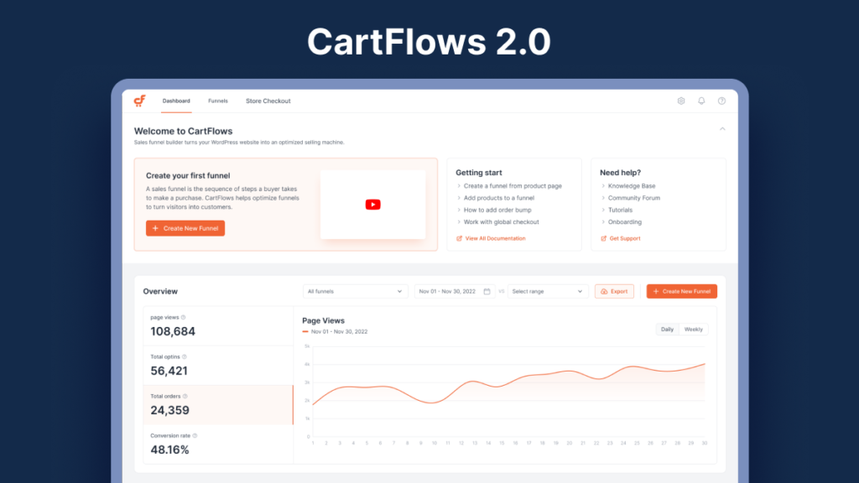The image size is (859, 483).
Task: Select the Conversion rate stat card
Action: (x=218, y=444)
